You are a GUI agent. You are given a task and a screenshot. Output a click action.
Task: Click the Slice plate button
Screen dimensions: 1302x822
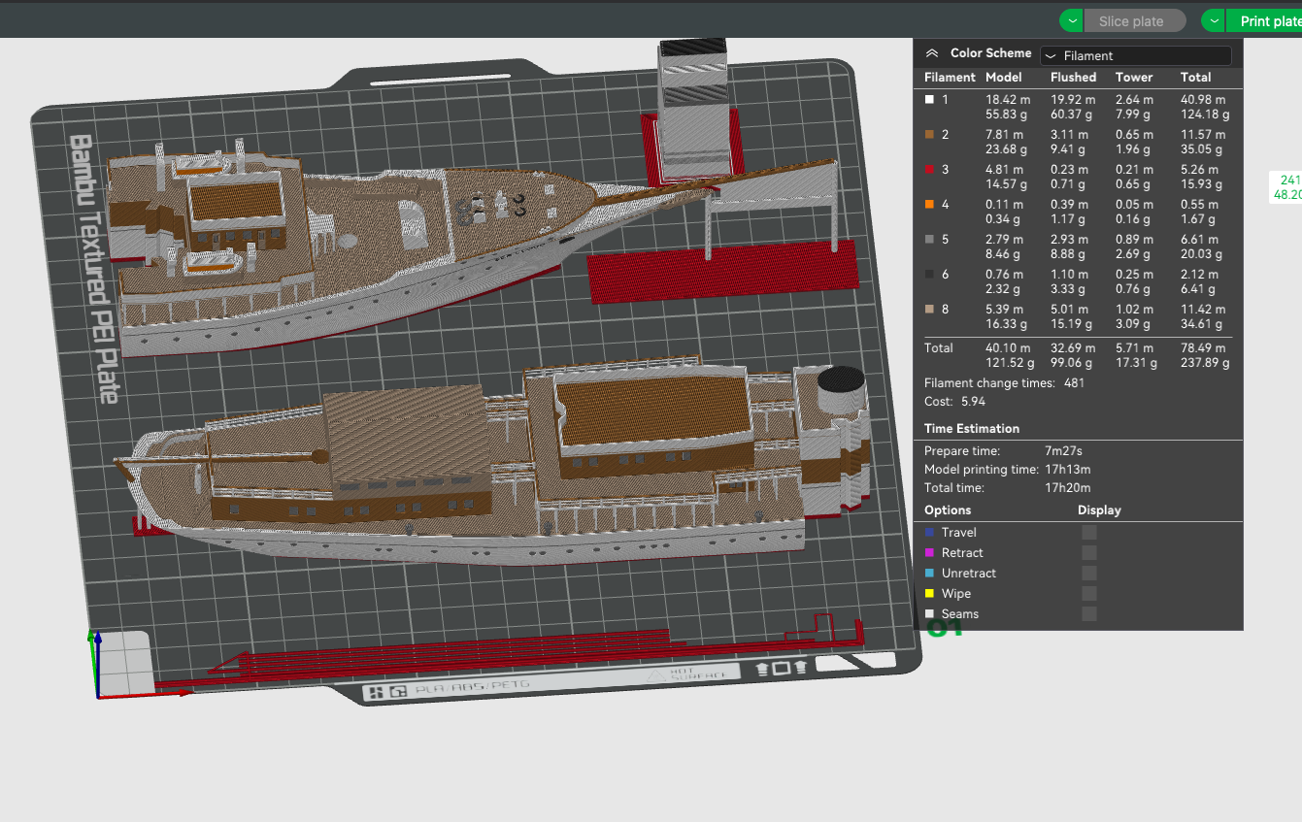coord(1134,20)
